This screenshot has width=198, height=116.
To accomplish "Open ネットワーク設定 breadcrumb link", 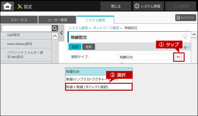I will 106,28.
